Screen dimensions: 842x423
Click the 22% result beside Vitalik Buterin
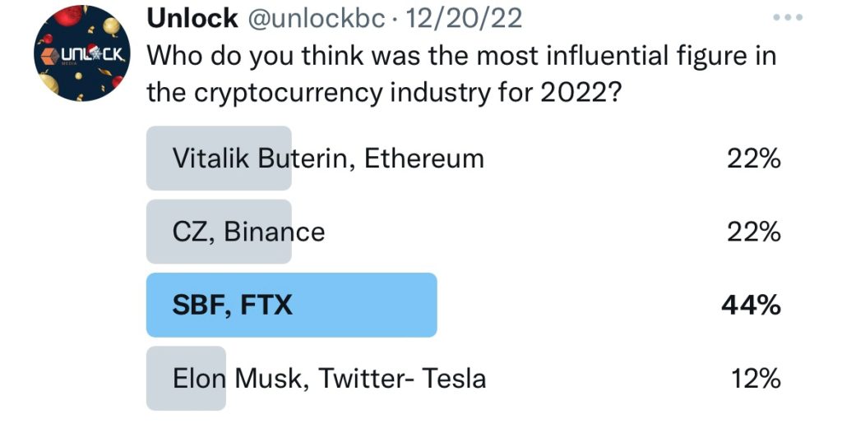click(754, 159)
